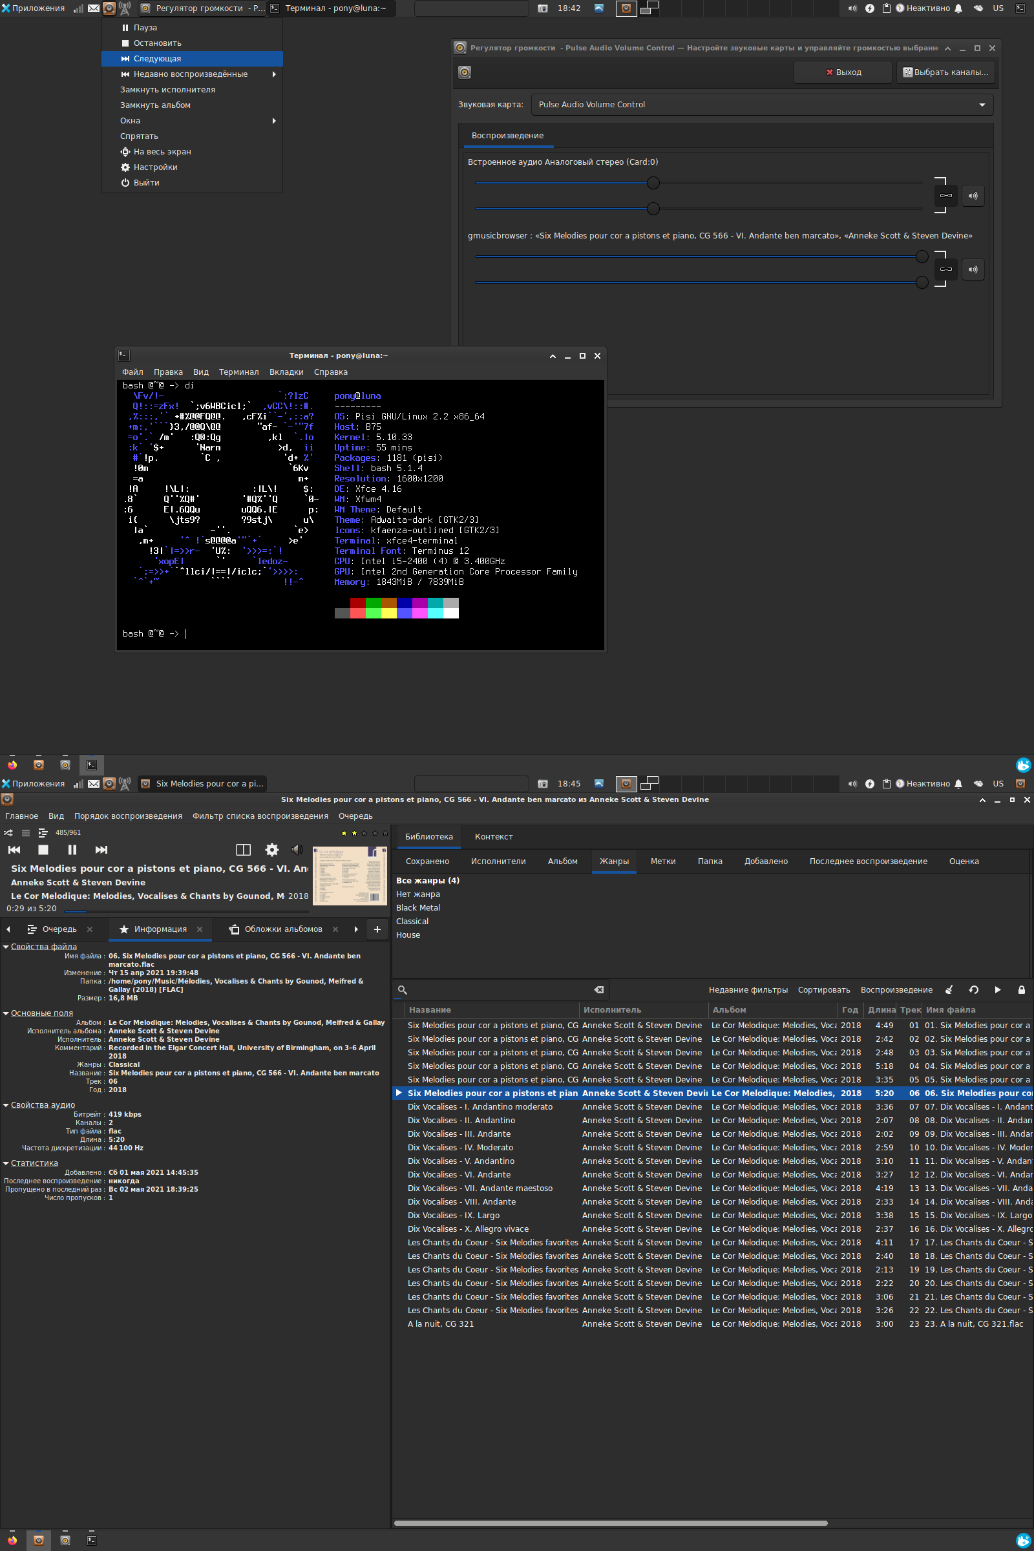Toggle channel lock for gmusicbrowser stream

[945, 269]
